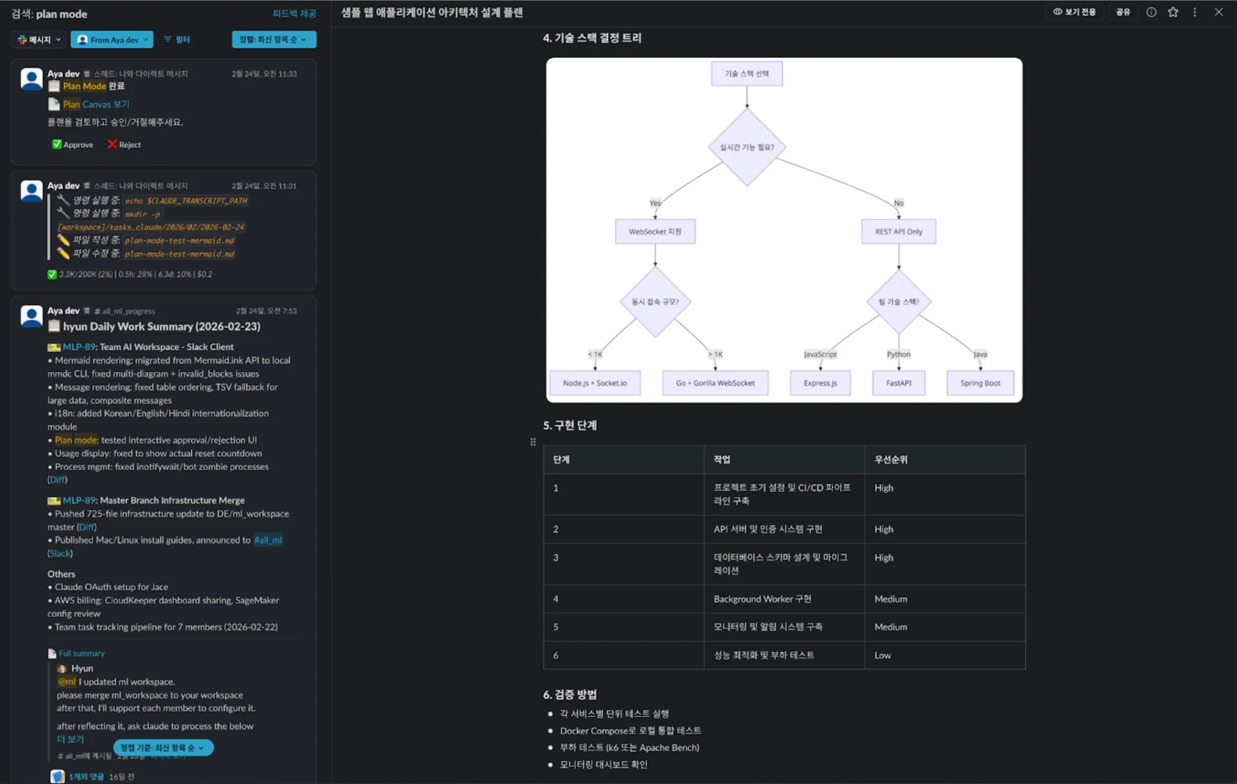This screenshot has width=1237, height=784.
Task: Open the Plan Canvas 보기 link
Action: (96, 104)
